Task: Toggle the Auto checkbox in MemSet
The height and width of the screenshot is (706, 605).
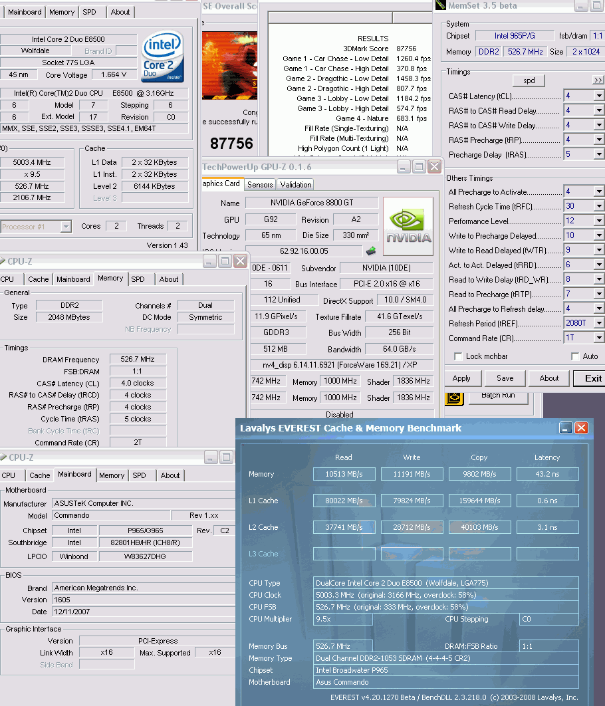Action: 575,356
